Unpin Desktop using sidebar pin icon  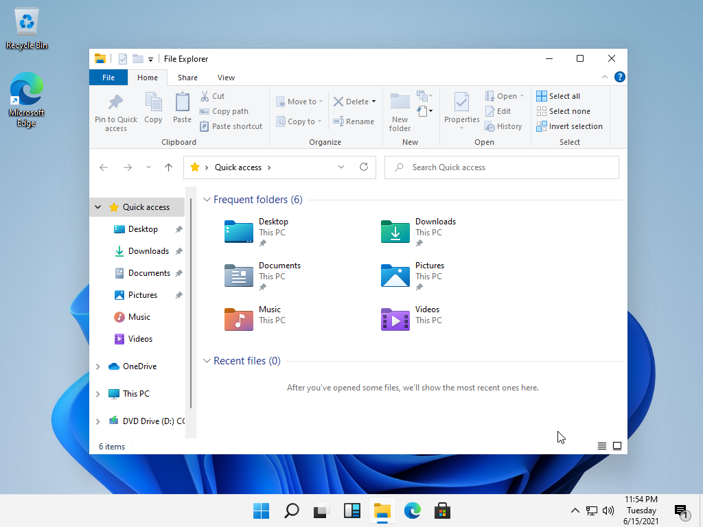[x=179, y=229]
